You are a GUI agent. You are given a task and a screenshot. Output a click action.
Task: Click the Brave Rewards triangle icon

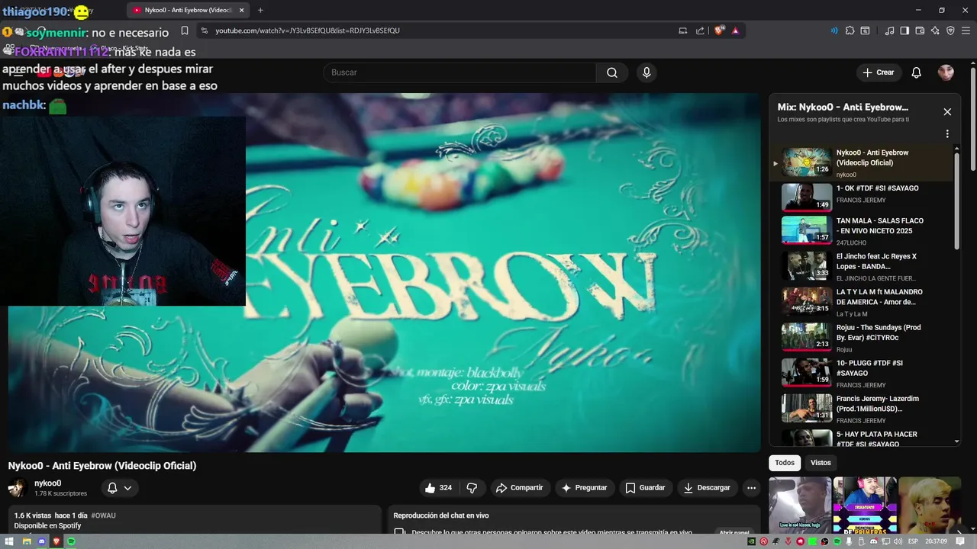[x=735, y=30]
